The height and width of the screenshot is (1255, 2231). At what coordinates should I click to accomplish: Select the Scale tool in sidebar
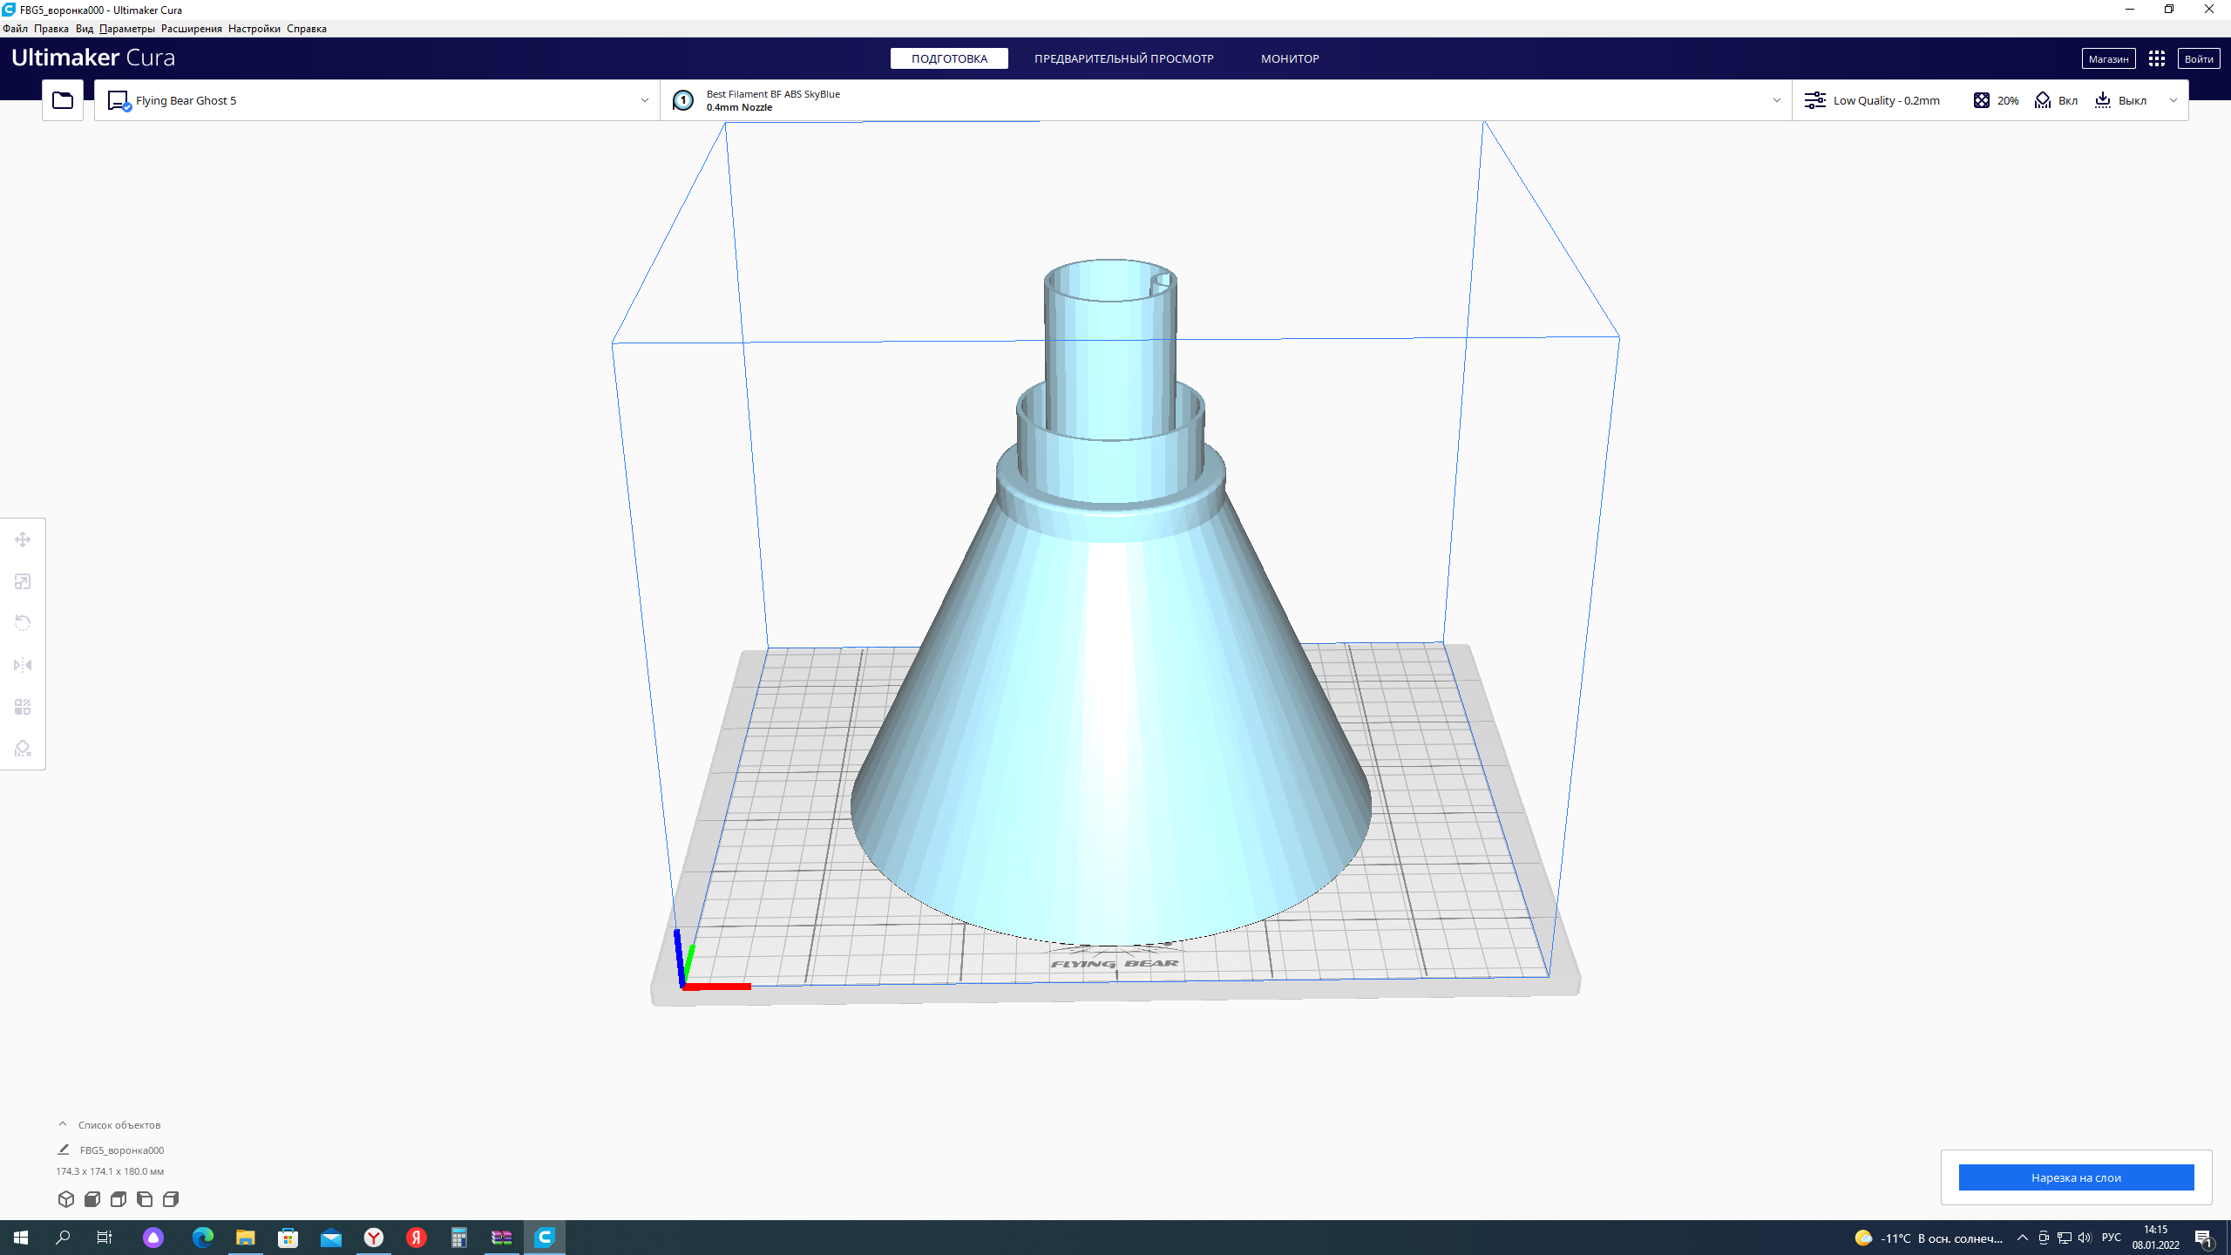point(23,581)
